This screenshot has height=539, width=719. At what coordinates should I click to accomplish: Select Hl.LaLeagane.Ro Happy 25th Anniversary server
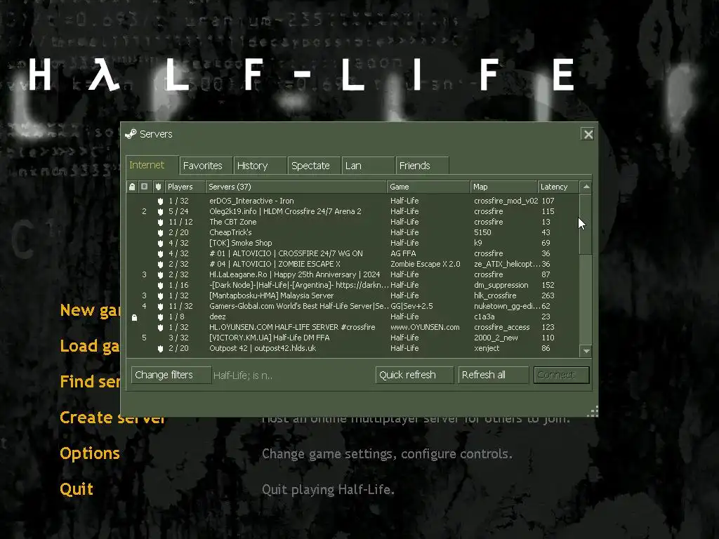click(352, 275)
